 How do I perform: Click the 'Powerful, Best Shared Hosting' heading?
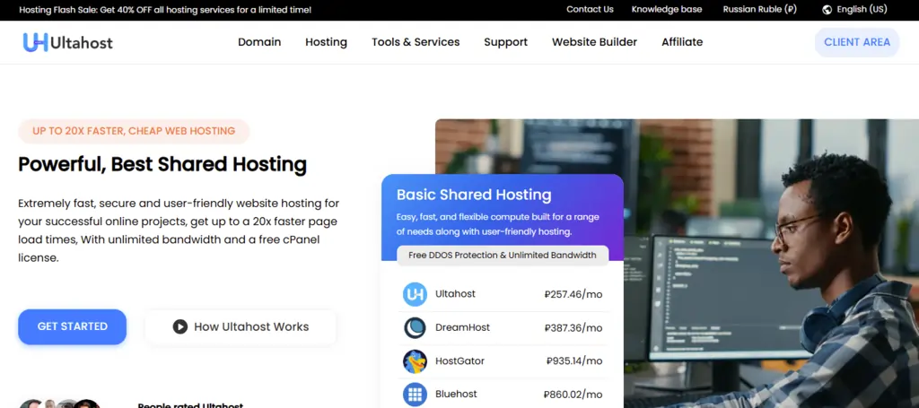pyautogui.click(x=162, y=164)
